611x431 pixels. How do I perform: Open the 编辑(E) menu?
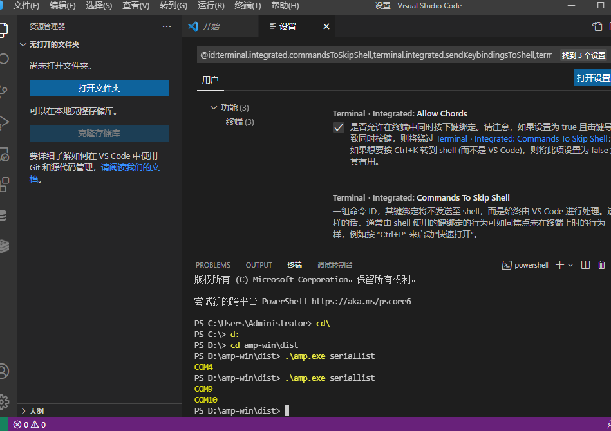[62, 5]
